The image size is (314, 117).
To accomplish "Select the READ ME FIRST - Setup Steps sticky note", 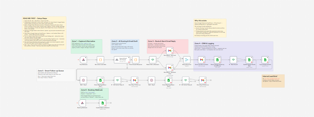I will [x=44, y=33].
